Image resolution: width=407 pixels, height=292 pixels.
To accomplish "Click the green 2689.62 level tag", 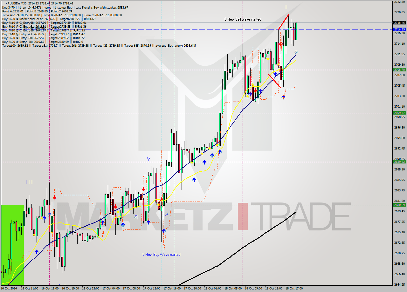I will [x=399, y=162].
